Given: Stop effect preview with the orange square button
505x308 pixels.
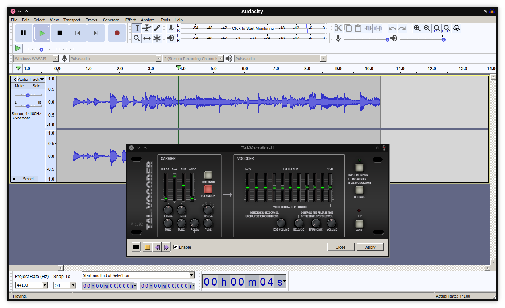Looking at the screenshot, I should 147,247.
